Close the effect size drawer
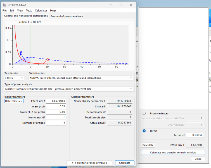 coord(198,159)
